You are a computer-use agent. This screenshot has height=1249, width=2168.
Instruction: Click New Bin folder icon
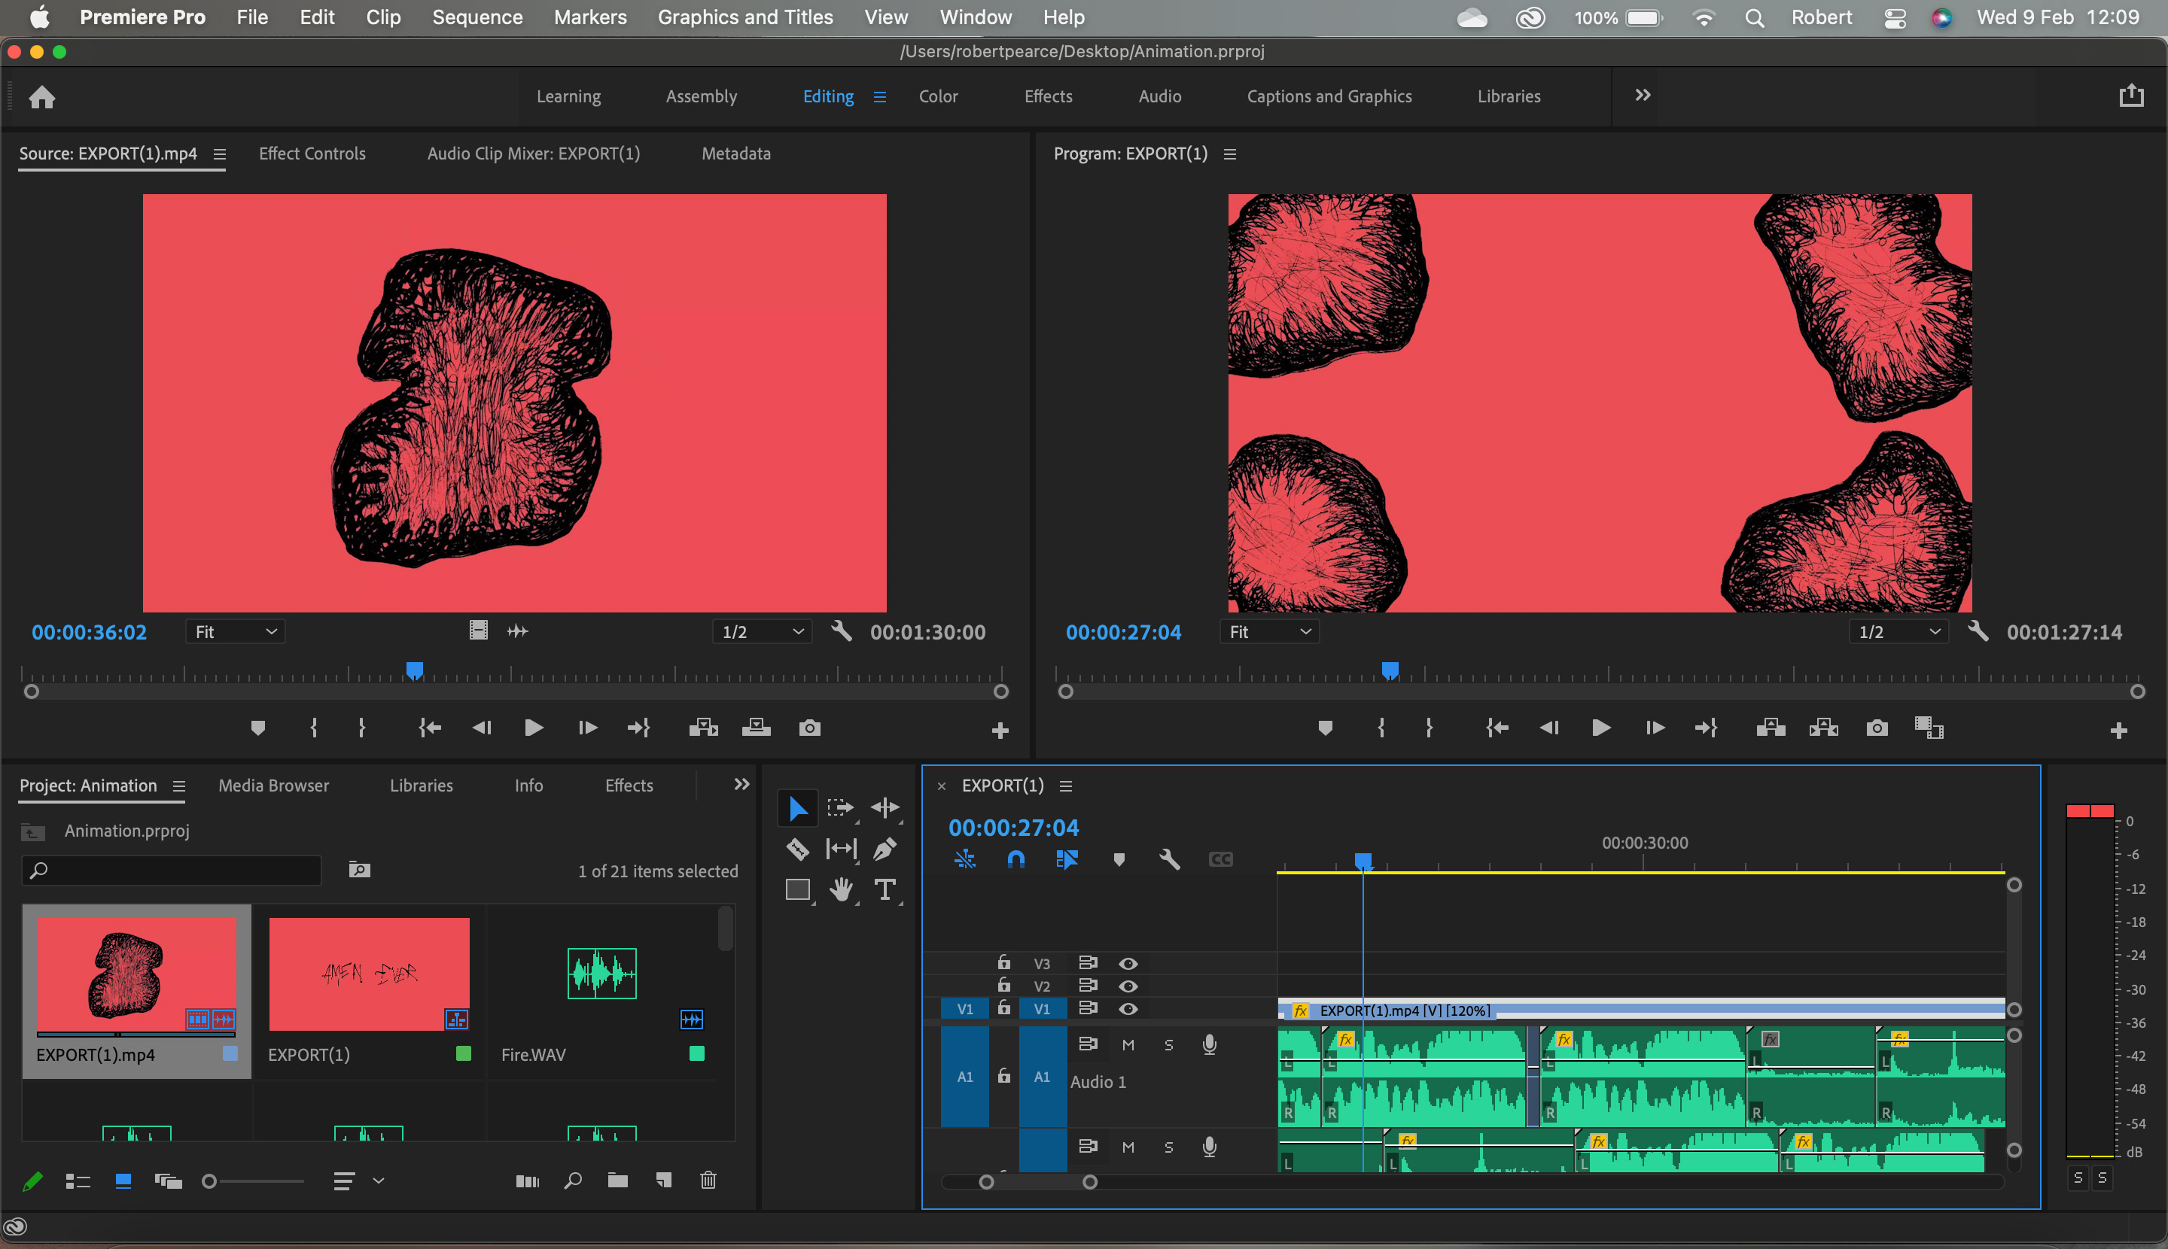tap(617, 1181)
